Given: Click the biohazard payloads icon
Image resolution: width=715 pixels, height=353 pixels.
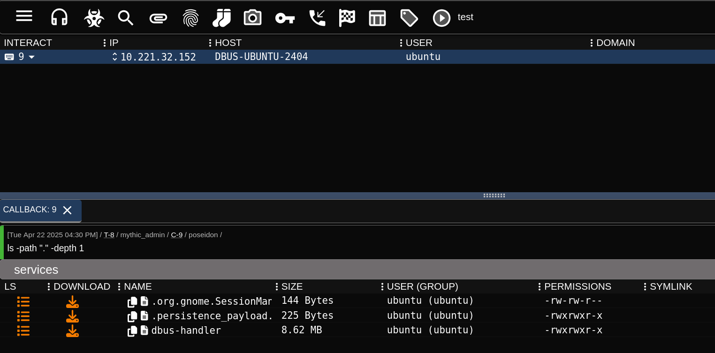Looking at the screenshot, I should click(x=94, y=18).
